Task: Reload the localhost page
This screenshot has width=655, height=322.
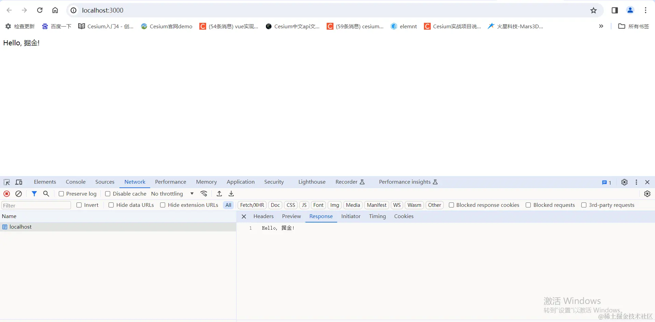Action: coord(40,10)
